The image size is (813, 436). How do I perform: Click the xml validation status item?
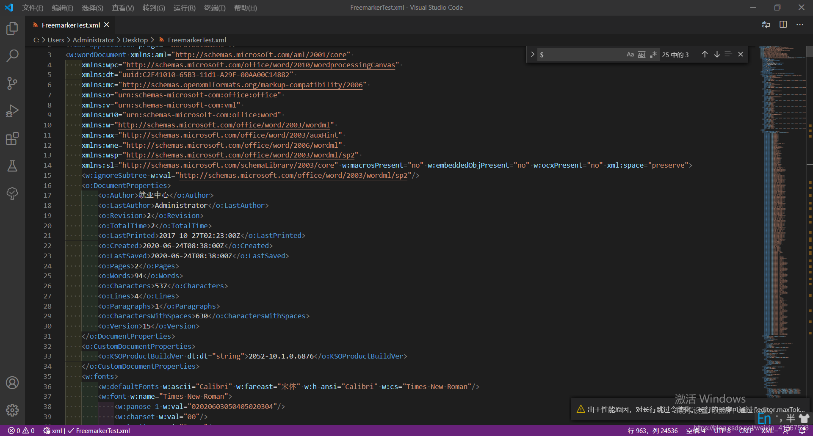(86, 430)
